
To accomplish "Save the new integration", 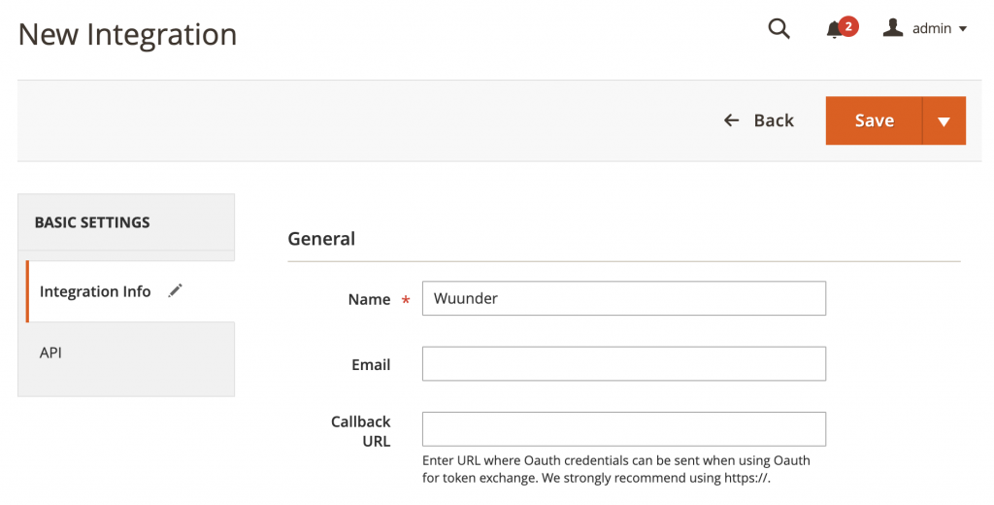I will click(x=875, y=120).
